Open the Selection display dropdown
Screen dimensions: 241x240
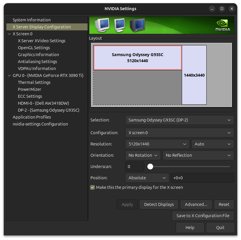coord(179,120)
